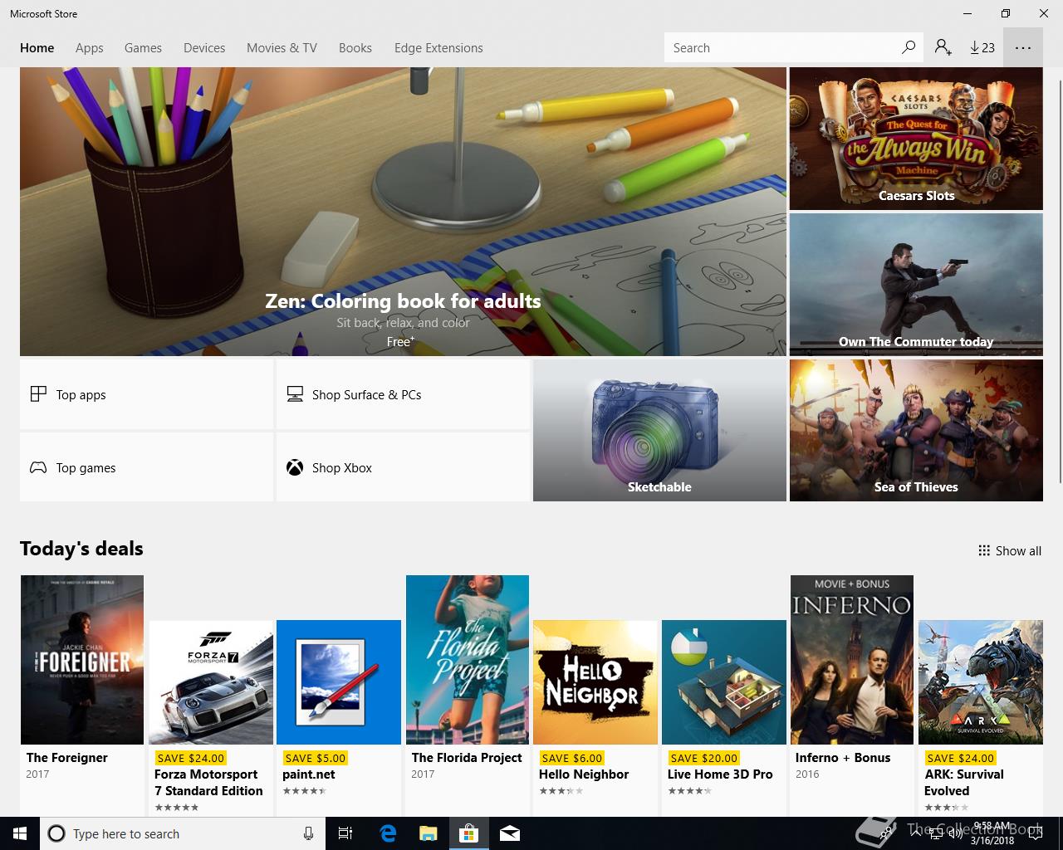This screenshot has width=1063, height=850.
Task: Click Forza Motorsport 7 Standard Edition title
Action: click(x=208, y=782)
